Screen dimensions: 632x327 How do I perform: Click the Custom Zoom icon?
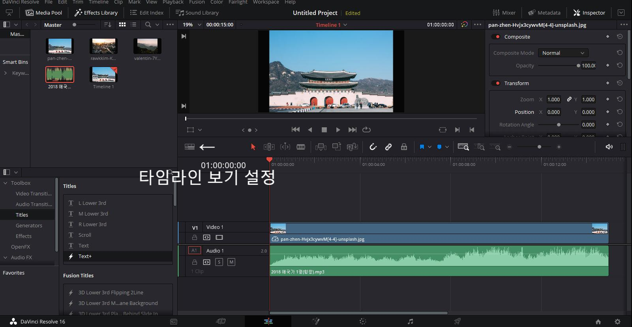pyautogui.click(x=495, y=147)
